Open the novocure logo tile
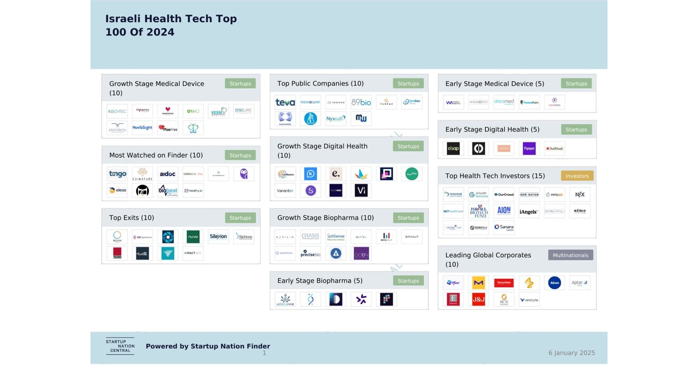The width and height of the screenshot is (698, 365). pos(311,102)
